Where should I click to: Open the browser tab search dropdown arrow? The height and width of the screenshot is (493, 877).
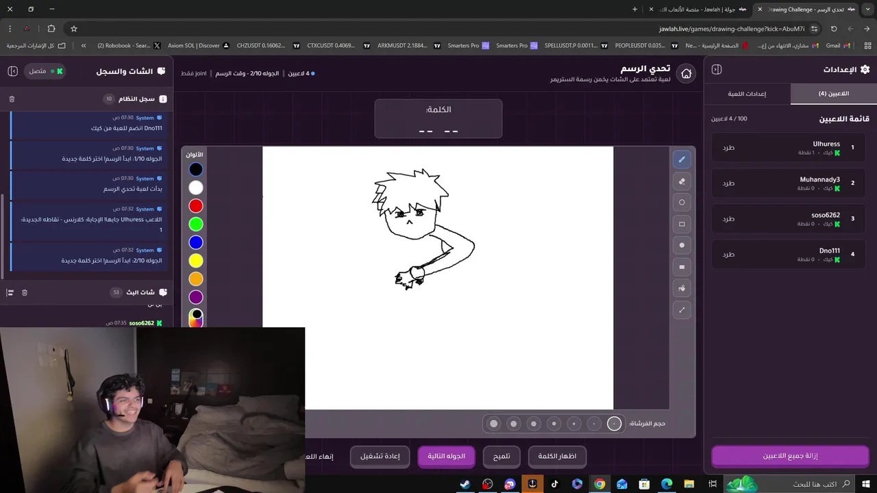(x=867, y=9)
